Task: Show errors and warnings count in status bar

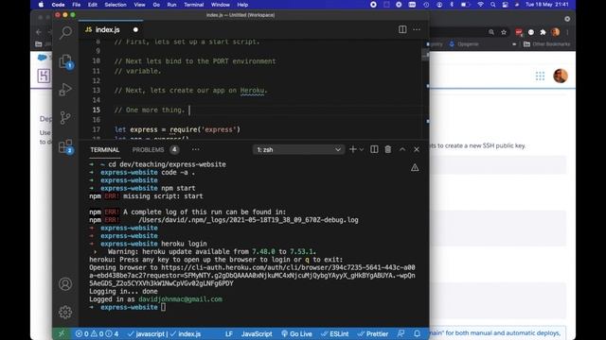Action: (97, 333)
